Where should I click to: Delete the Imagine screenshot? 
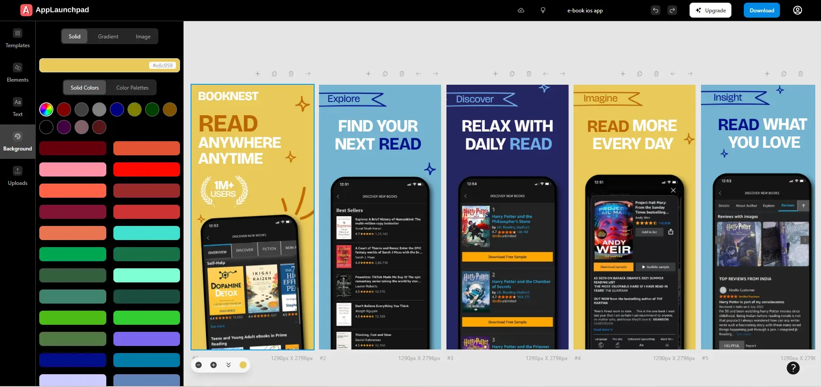point(656,74)
